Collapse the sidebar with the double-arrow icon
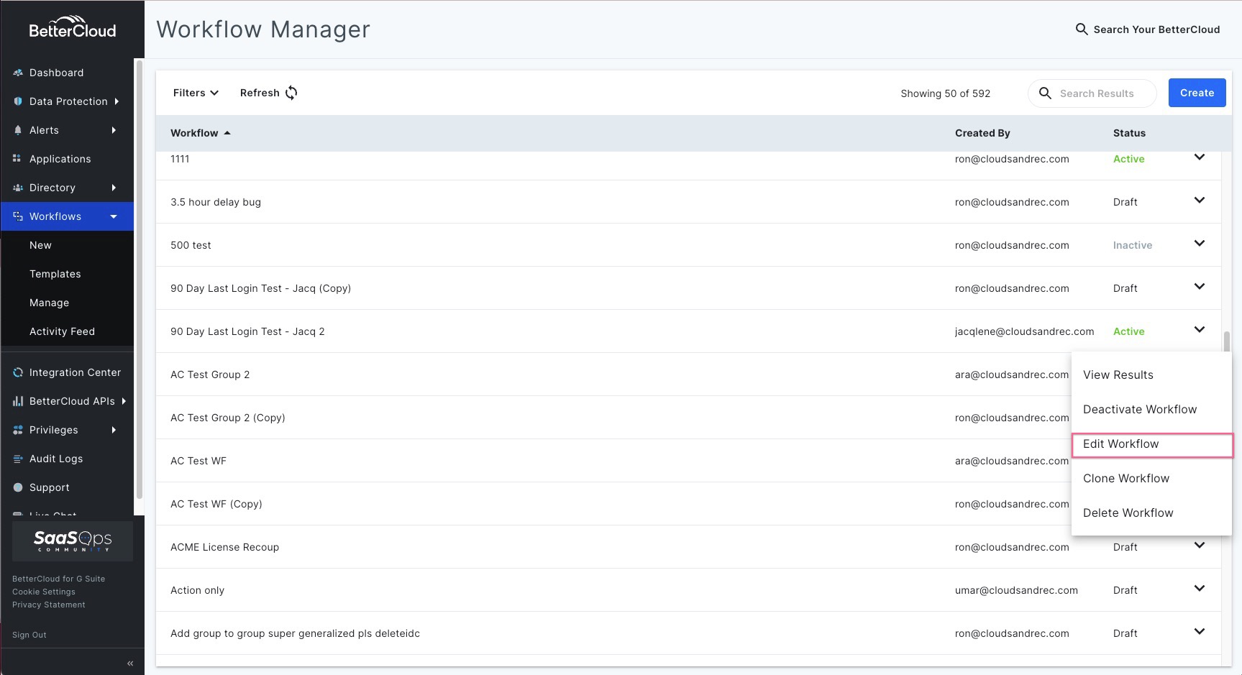The image size is (1242, 675). pos(130,663)
